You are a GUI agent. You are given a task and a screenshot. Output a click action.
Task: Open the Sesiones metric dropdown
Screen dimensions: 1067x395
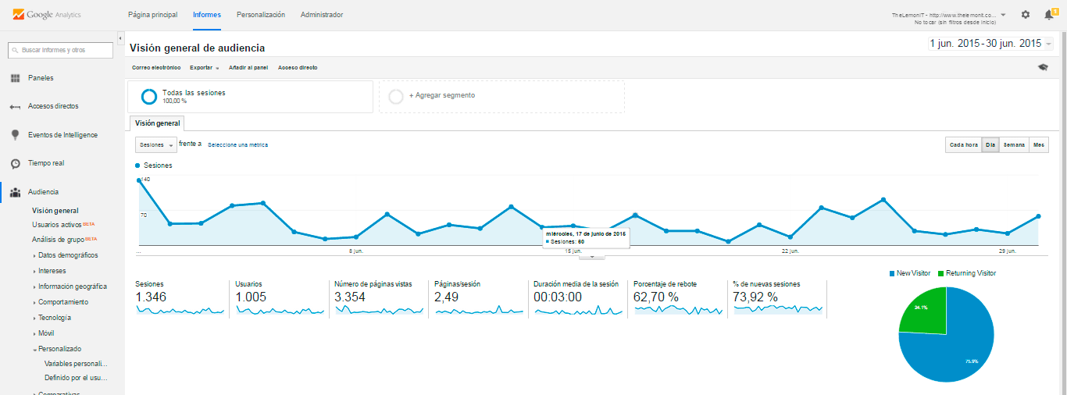pos(155,144)
